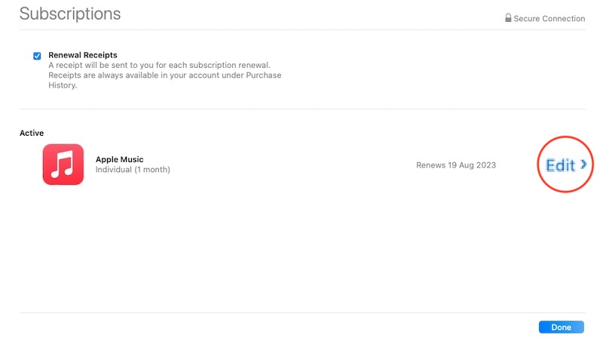Click the Apple Music app icon
Viewport: 603px width, 344px height.
(63, 164)
